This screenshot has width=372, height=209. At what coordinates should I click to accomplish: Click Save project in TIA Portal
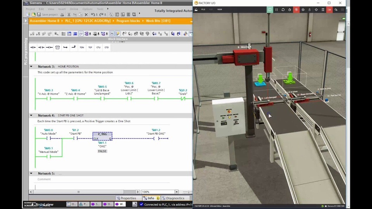[x=48, y=15]
